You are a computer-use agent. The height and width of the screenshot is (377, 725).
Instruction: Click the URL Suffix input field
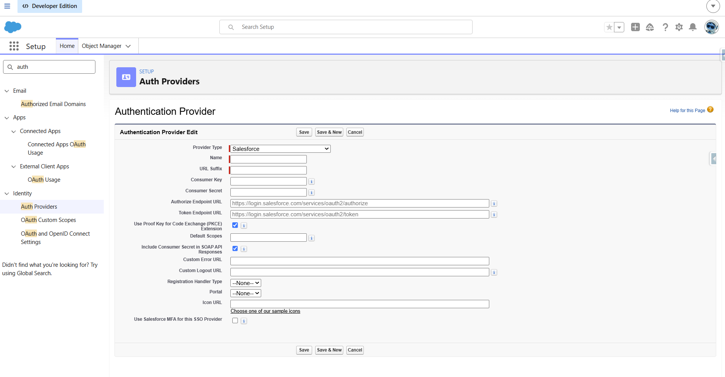268,170
